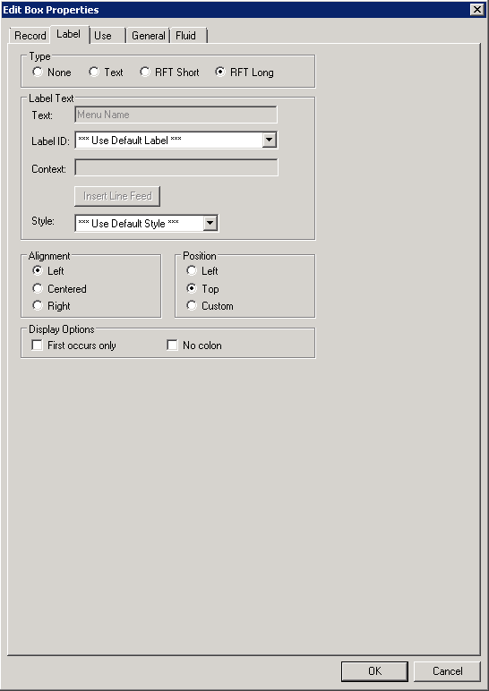Dismiss dialog with Cancel button
The width and height of the screenshot is (489, 691).
tap(447, 671)
